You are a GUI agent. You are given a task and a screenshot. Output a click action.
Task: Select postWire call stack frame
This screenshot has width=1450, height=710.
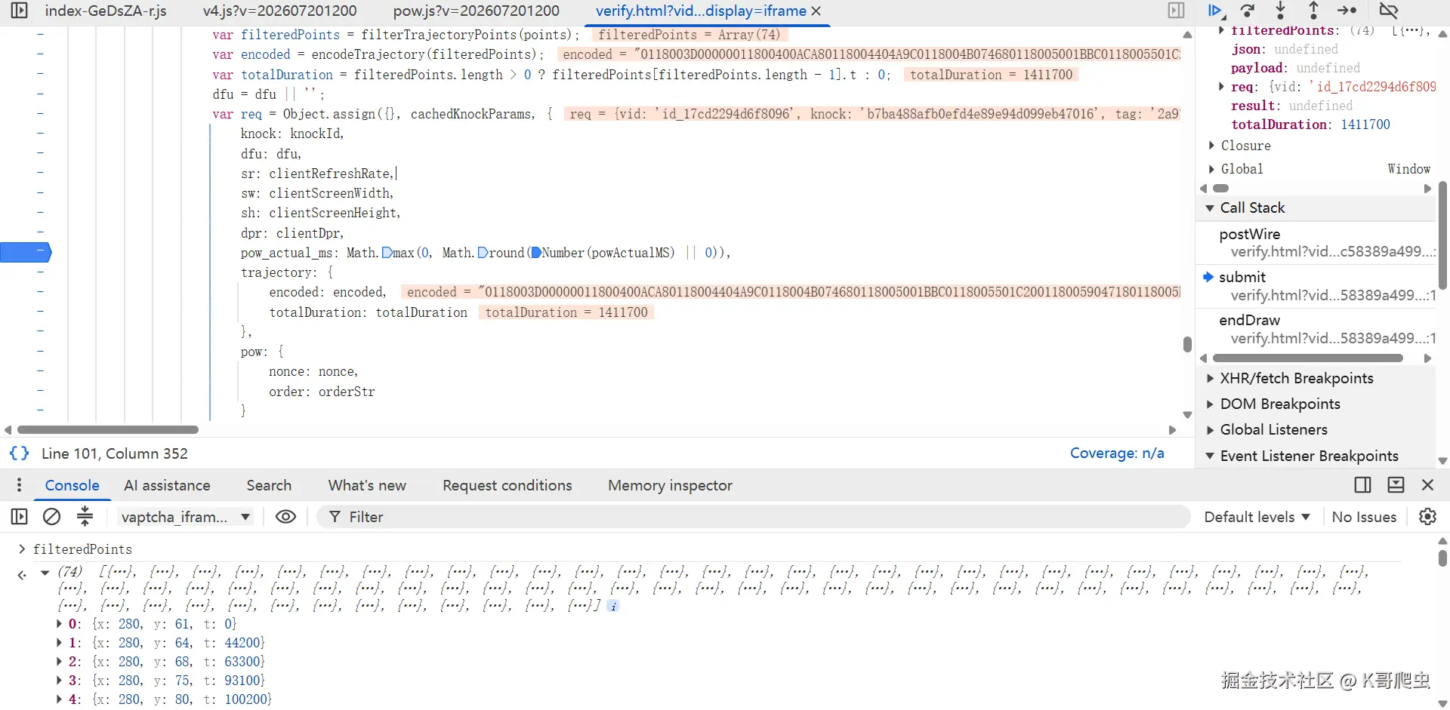pyautogui.click(x=1316, y=242)
